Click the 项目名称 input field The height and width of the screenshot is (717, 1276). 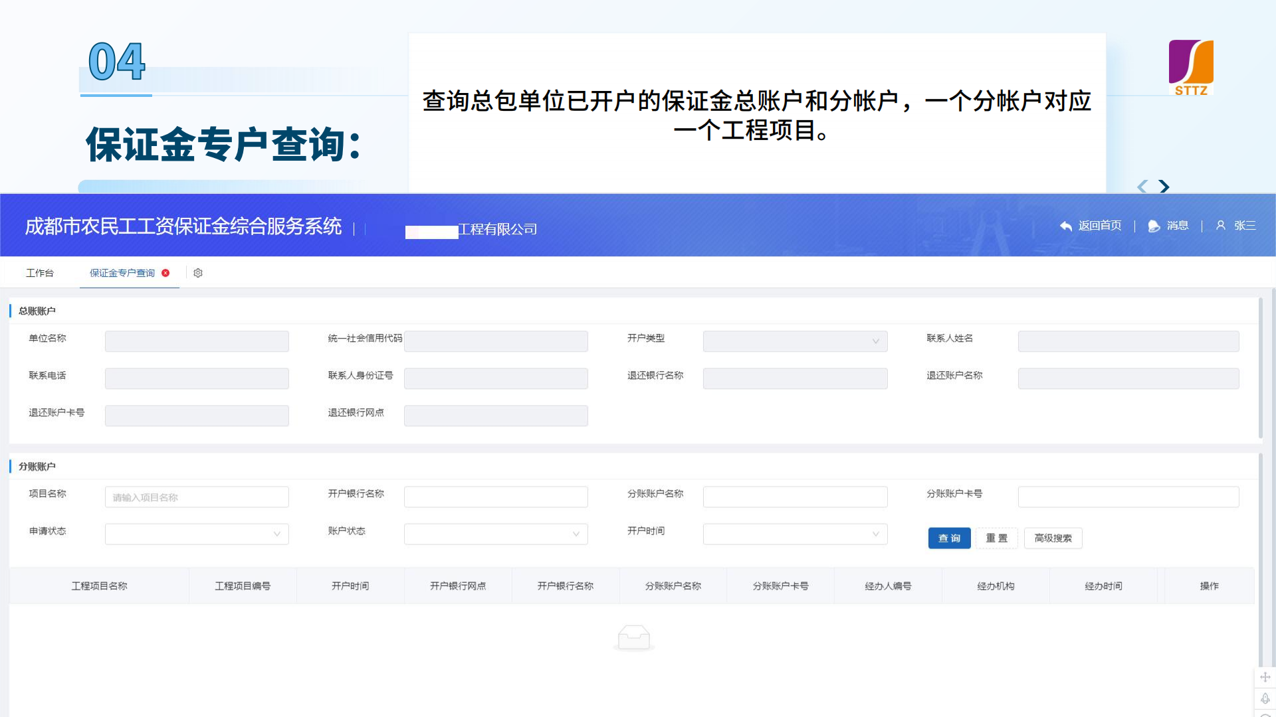196,496
